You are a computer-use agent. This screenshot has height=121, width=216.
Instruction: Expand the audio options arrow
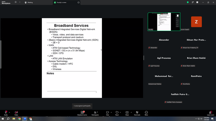pyautogui.click(x=9, y=112)
